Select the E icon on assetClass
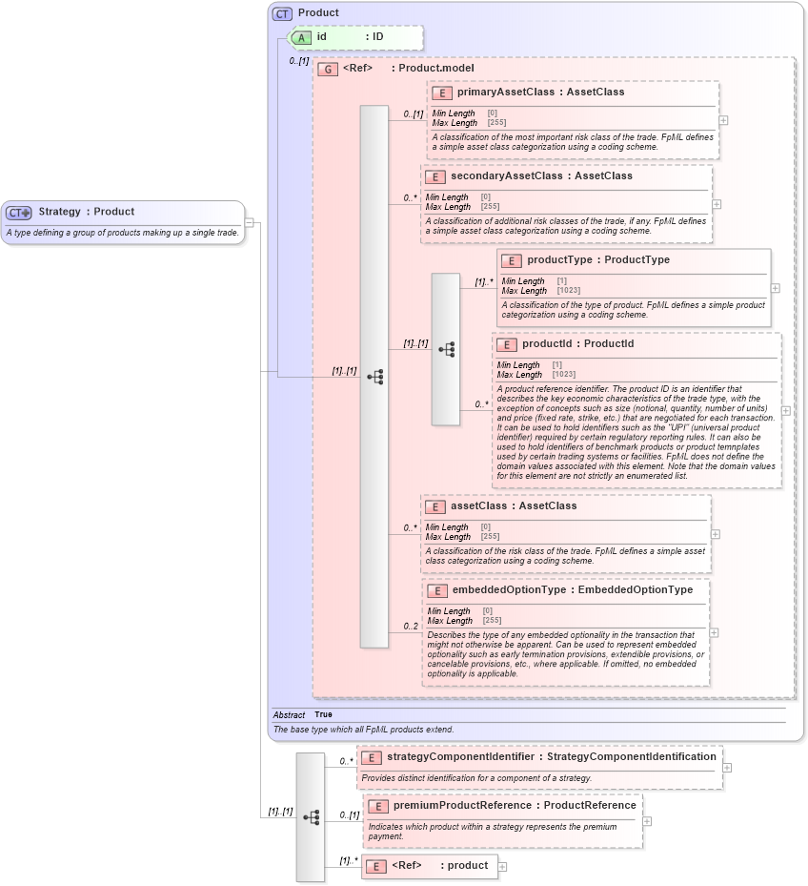 [x=436, y=505]
